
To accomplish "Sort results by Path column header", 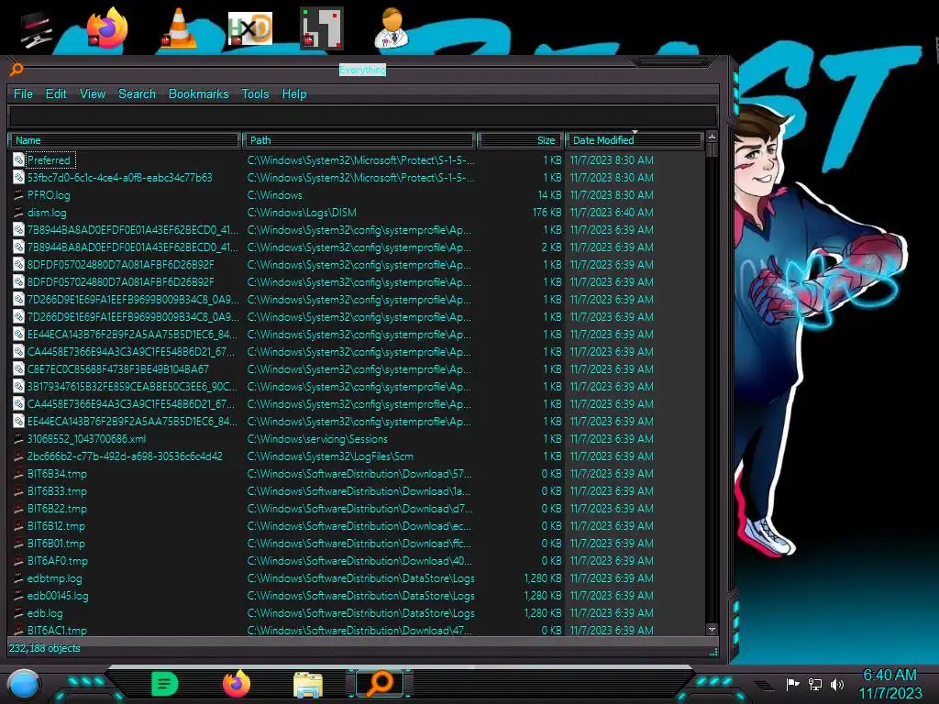I will [x=359, y=140].
